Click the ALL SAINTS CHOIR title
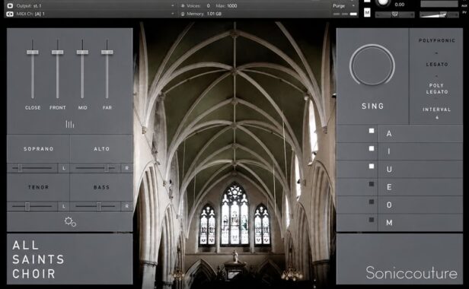This screenshot has width=469, height=289. [38, 259]
